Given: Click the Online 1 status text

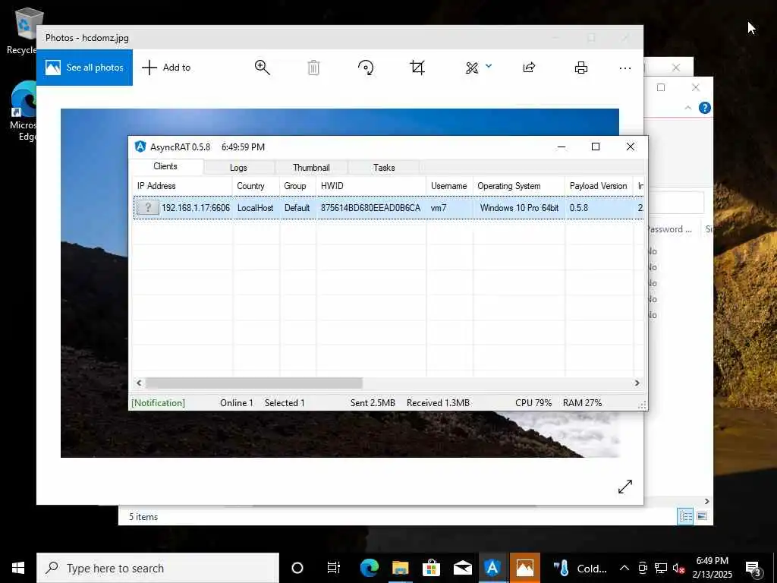Looking at the screenshot, I should pyautogui.click(x=237, y=403).
